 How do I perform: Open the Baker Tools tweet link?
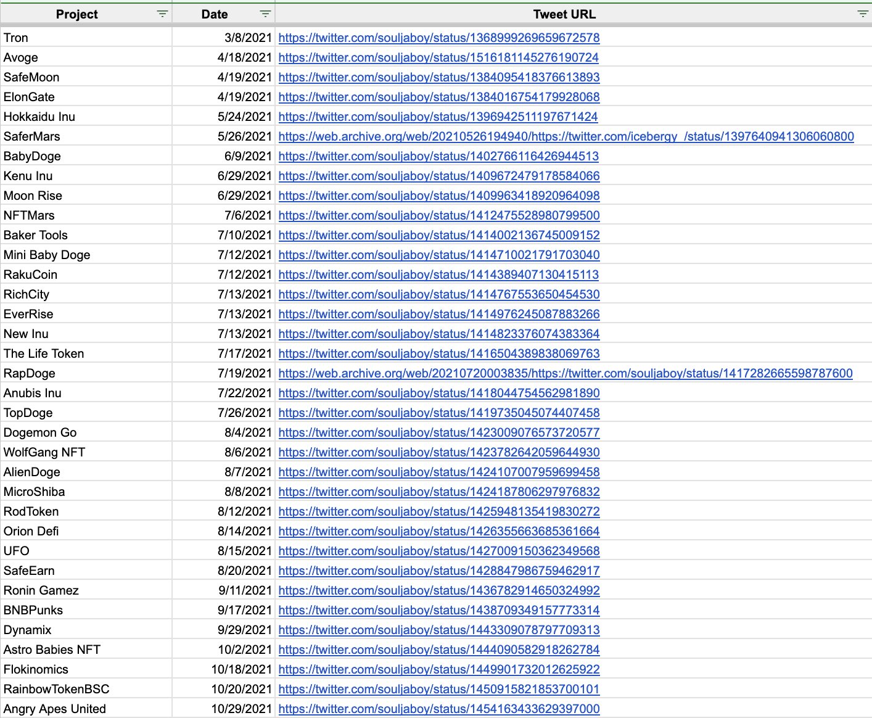coord(439,235)
